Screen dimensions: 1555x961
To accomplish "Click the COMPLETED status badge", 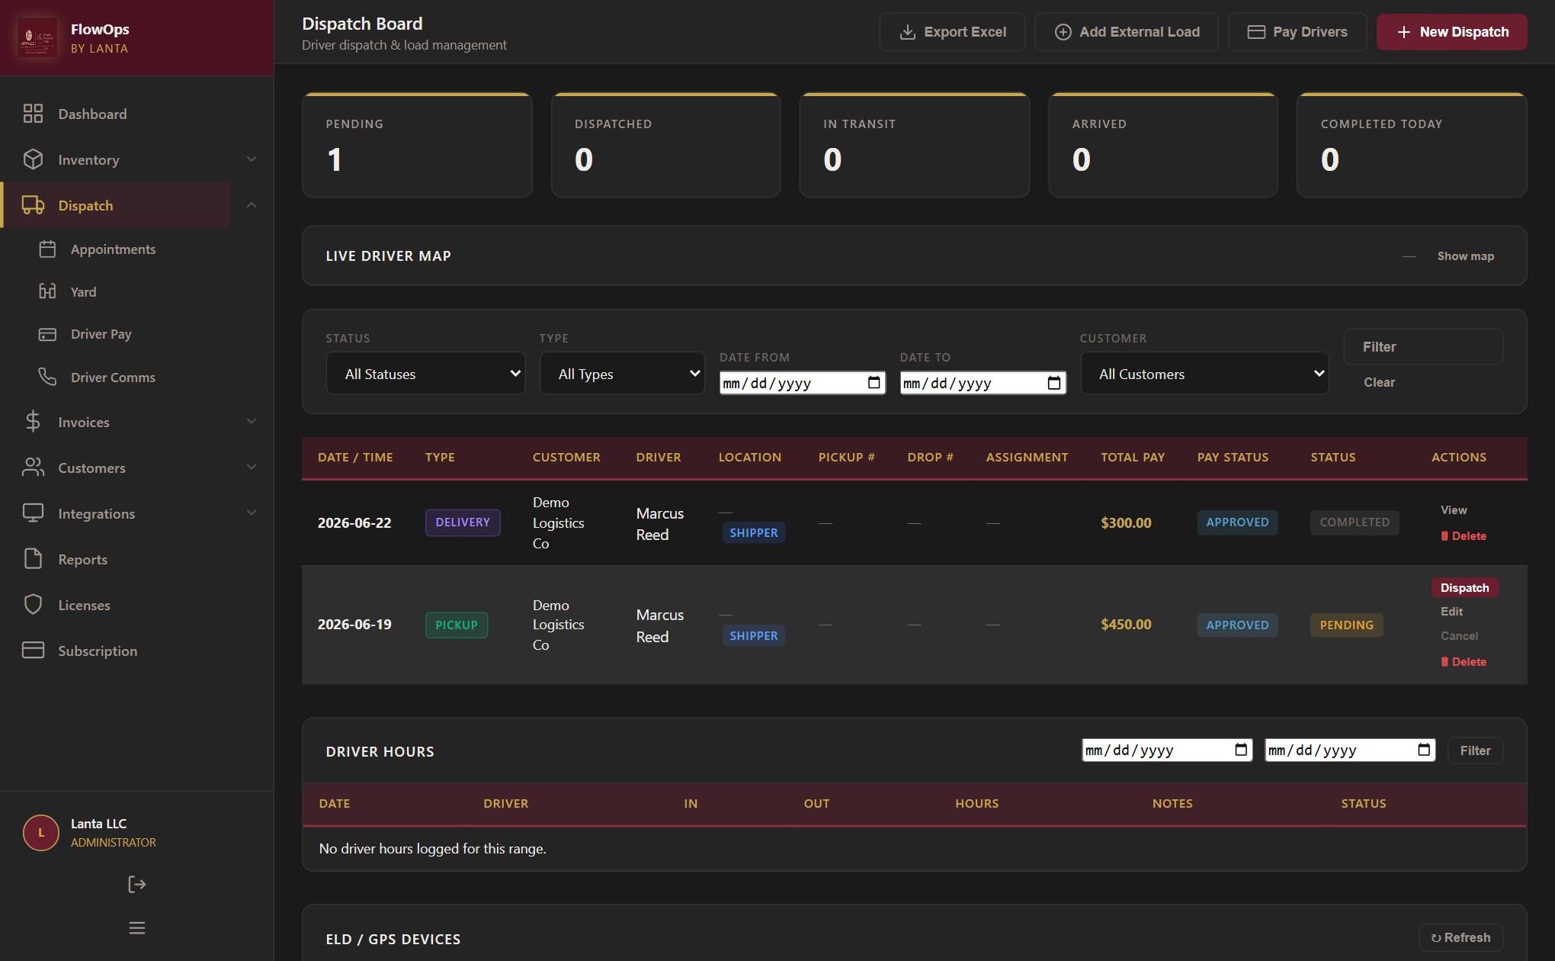I will [x=1354, y=522].
